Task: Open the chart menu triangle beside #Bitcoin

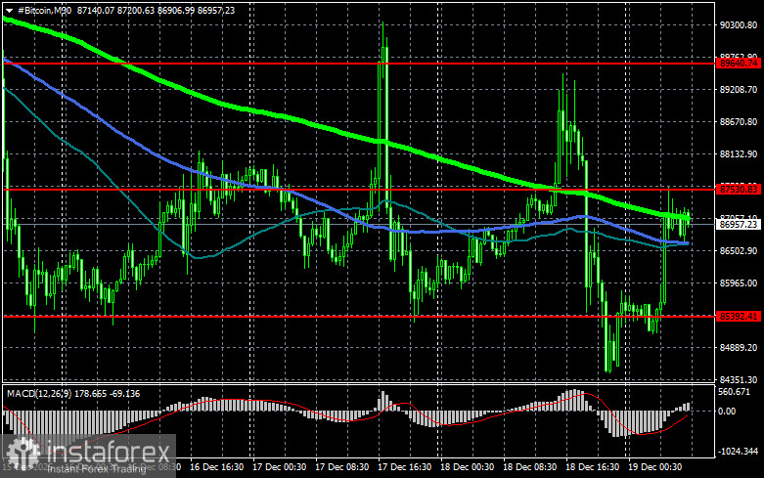Action: [9, 10]
